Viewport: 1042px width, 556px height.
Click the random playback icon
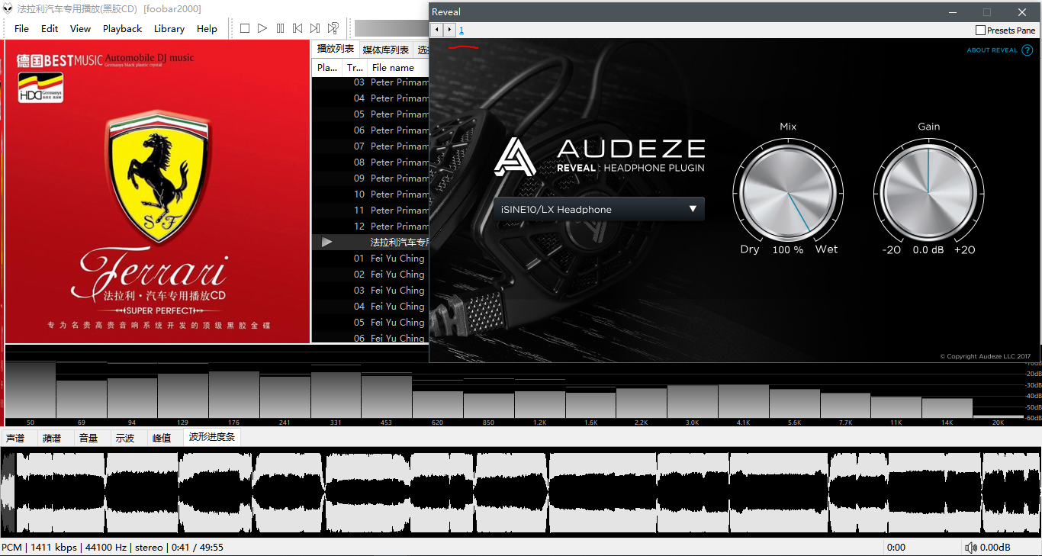click(333, 28)
